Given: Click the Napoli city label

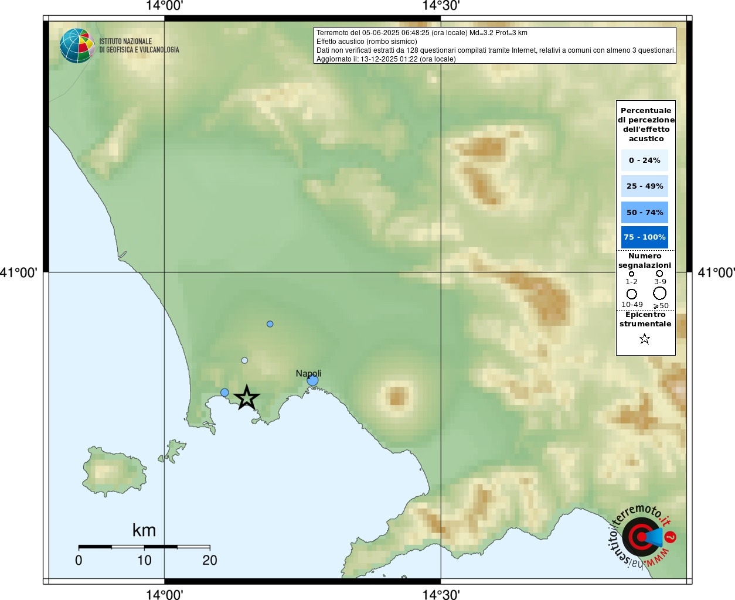Looking at the screenshot, I should (308, 373).
